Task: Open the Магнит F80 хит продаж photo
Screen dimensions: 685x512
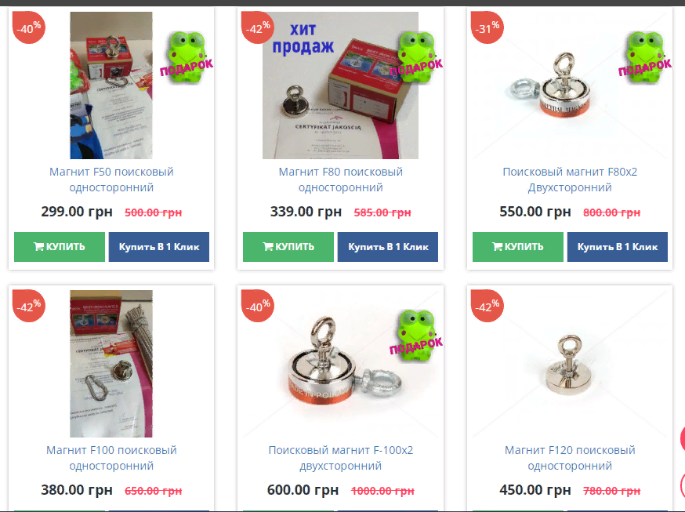Action: (x=340, y=85)
